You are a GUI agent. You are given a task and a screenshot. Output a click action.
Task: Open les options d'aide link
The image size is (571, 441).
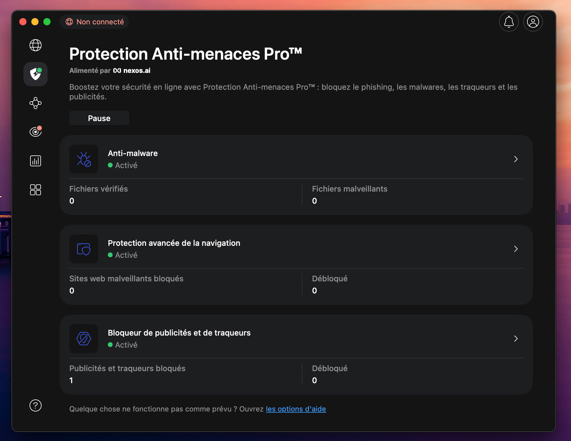(296, 409)
